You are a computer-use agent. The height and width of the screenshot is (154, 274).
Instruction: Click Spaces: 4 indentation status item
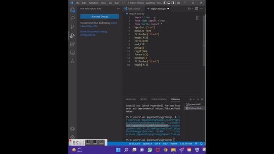tap(147, 144)
